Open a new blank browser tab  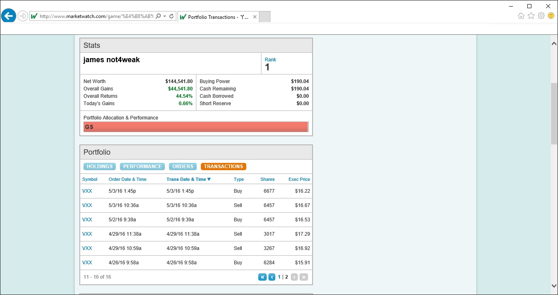point(265,17)
